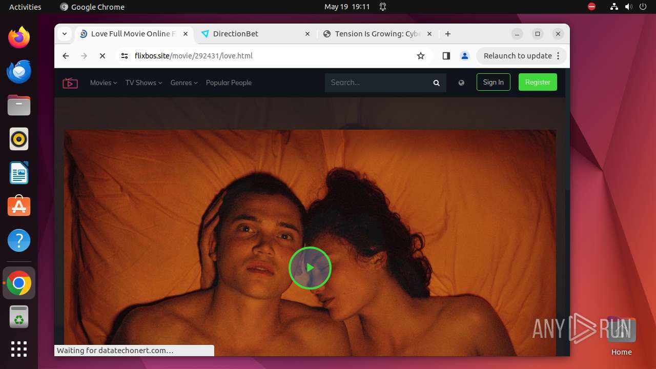The height and width of the screenshot is (369, 656).
Task: Open the Google Chrome app menu
Action: [92, 7]
